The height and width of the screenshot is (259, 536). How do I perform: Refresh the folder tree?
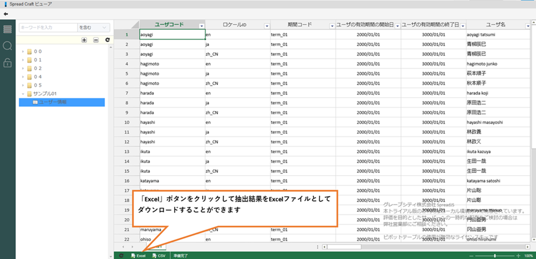click(x=108, y=40)
